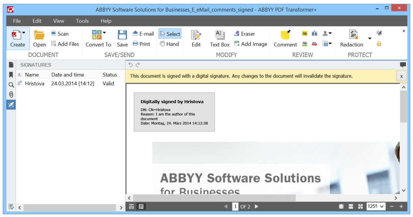This screenshot has width=413, height=217.
Task: Open the comments pane speech bubble
Action: [403, 65]
